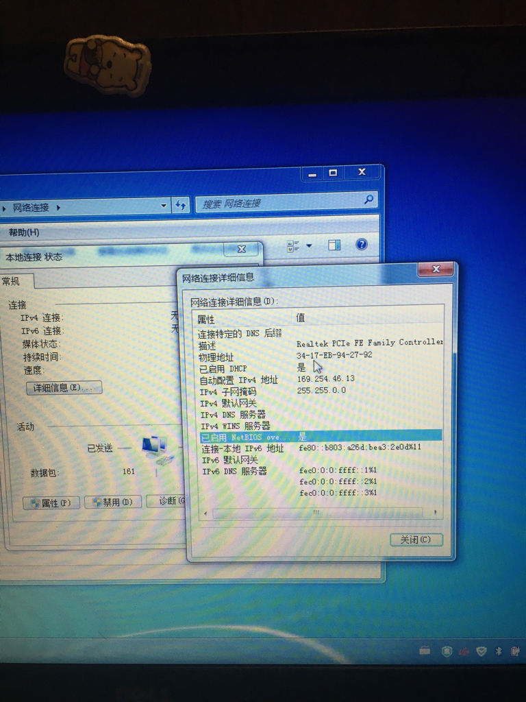Toggle the preview pane icon
The width and height of the screenshot is (526, 702).
click(x=334, y=245)
